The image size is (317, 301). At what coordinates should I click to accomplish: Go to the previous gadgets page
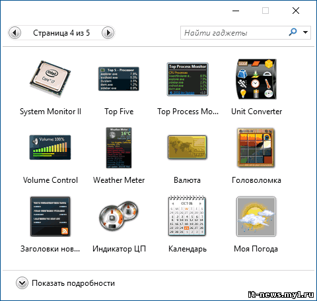[15, 33]
